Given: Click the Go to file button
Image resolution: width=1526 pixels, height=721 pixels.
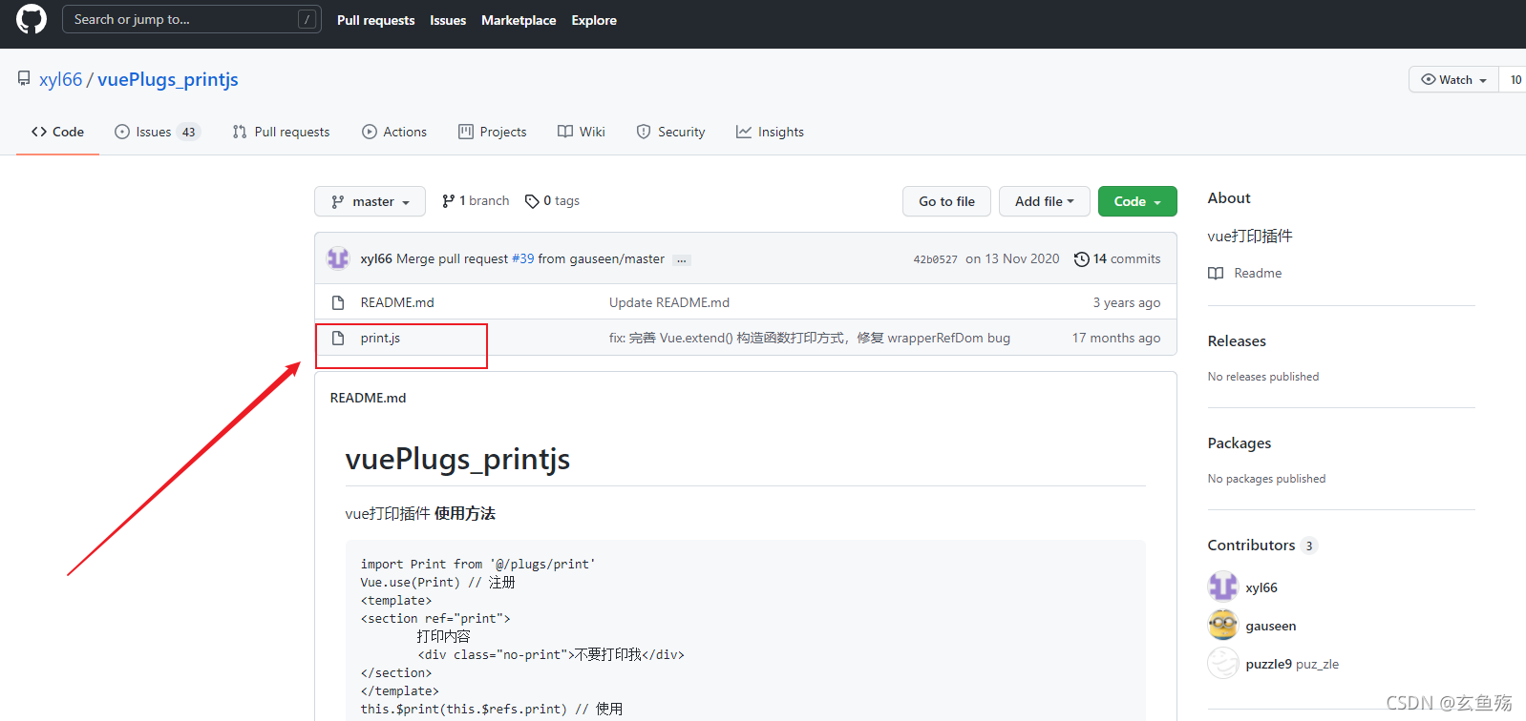Looking at the screenshot, I should click(x=946, y=201).
